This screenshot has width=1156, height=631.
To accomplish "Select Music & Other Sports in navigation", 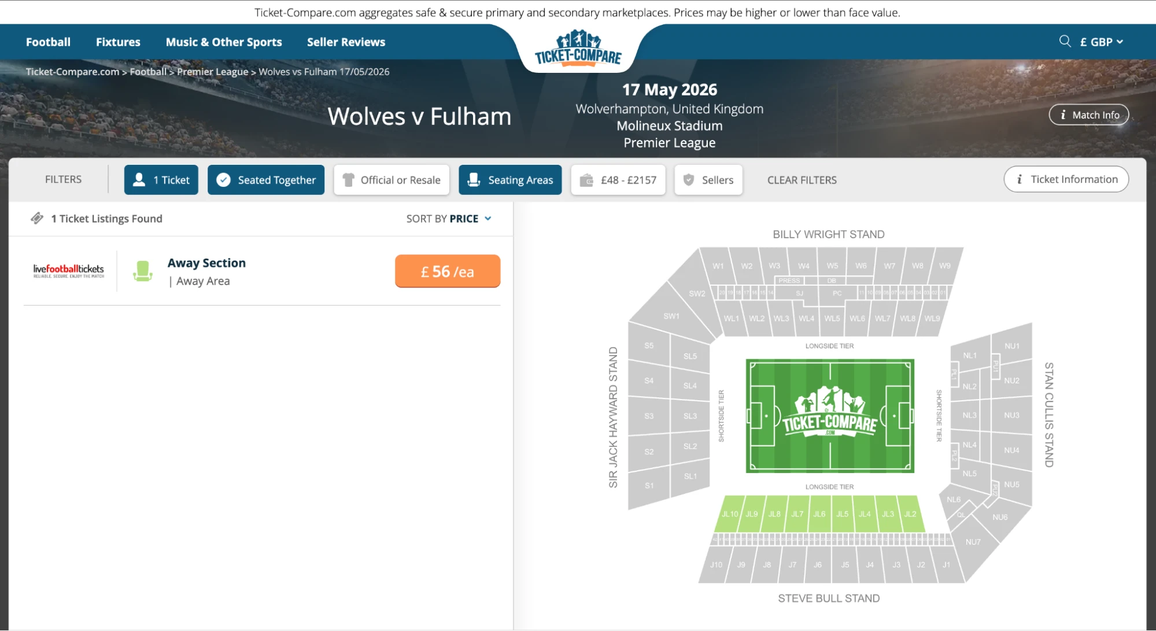I will tap(224, 41).
